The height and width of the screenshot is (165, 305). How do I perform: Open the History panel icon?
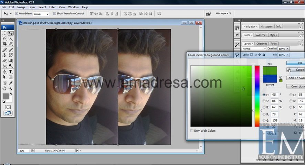click(x=237, y=28)
